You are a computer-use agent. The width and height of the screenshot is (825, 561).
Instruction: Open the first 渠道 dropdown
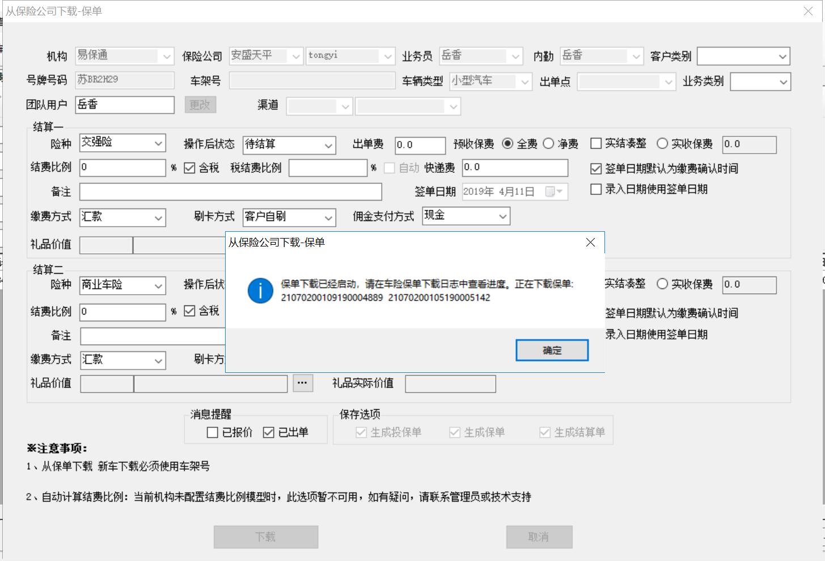(x=320, y=106)
